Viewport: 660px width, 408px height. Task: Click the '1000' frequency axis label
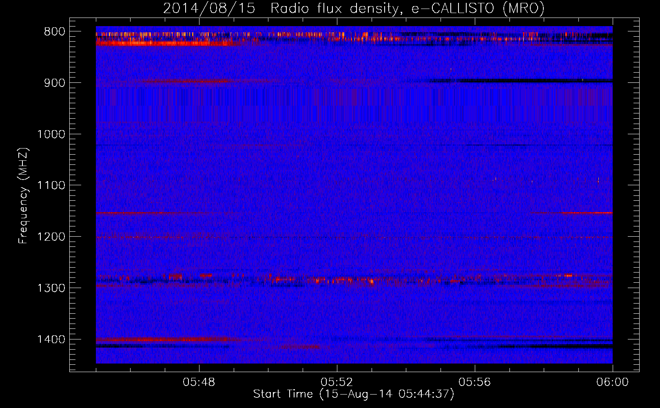[x=51, y=134]
